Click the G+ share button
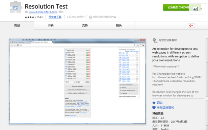The width and height of the screenshot is (208, 130). tap(191, 26)
